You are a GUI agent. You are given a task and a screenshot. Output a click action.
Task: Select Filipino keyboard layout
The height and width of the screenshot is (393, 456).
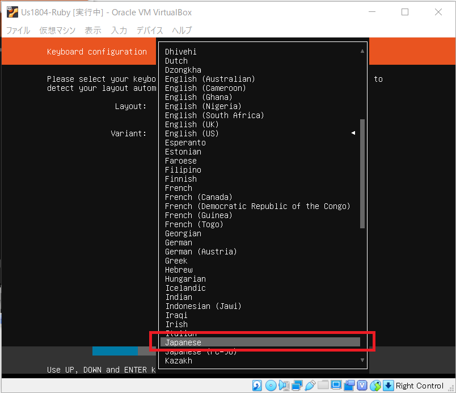(183, 170)
